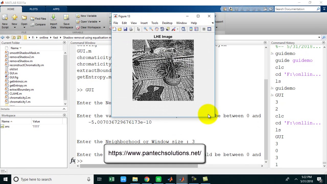Select the Edit Plot arrow tool

[138, 29]
